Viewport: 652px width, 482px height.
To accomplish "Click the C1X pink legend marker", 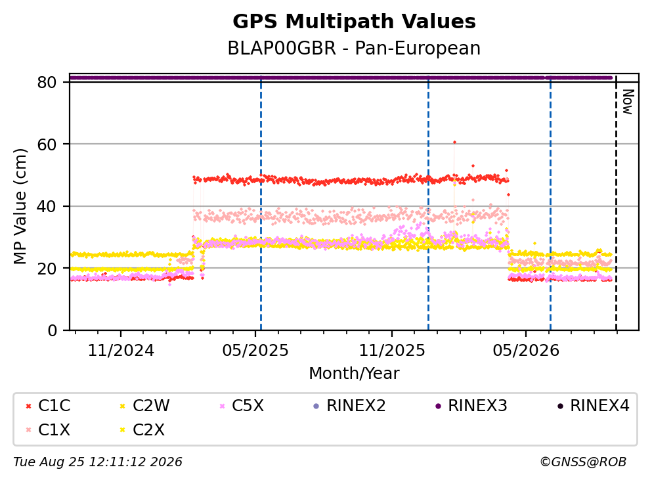I will tap(28, 430).
